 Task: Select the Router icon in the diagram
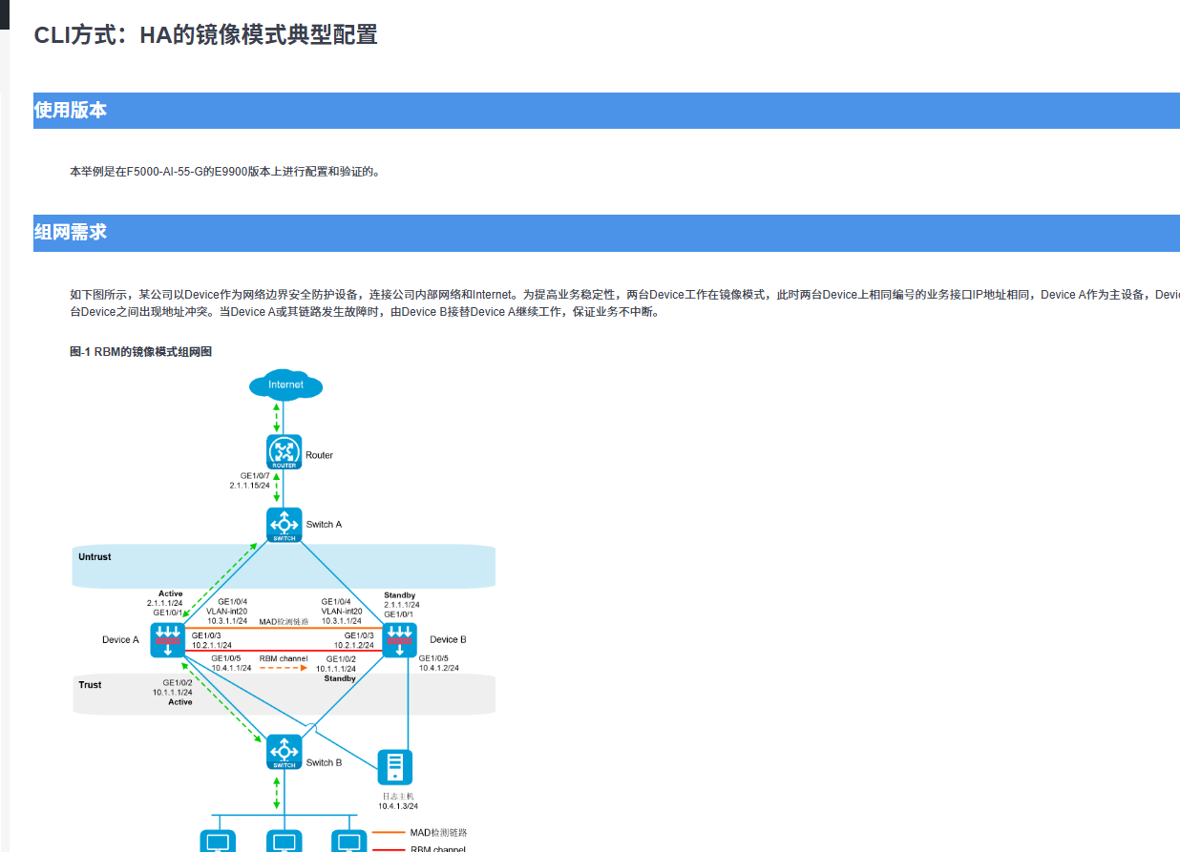click(x=284, y=452)
